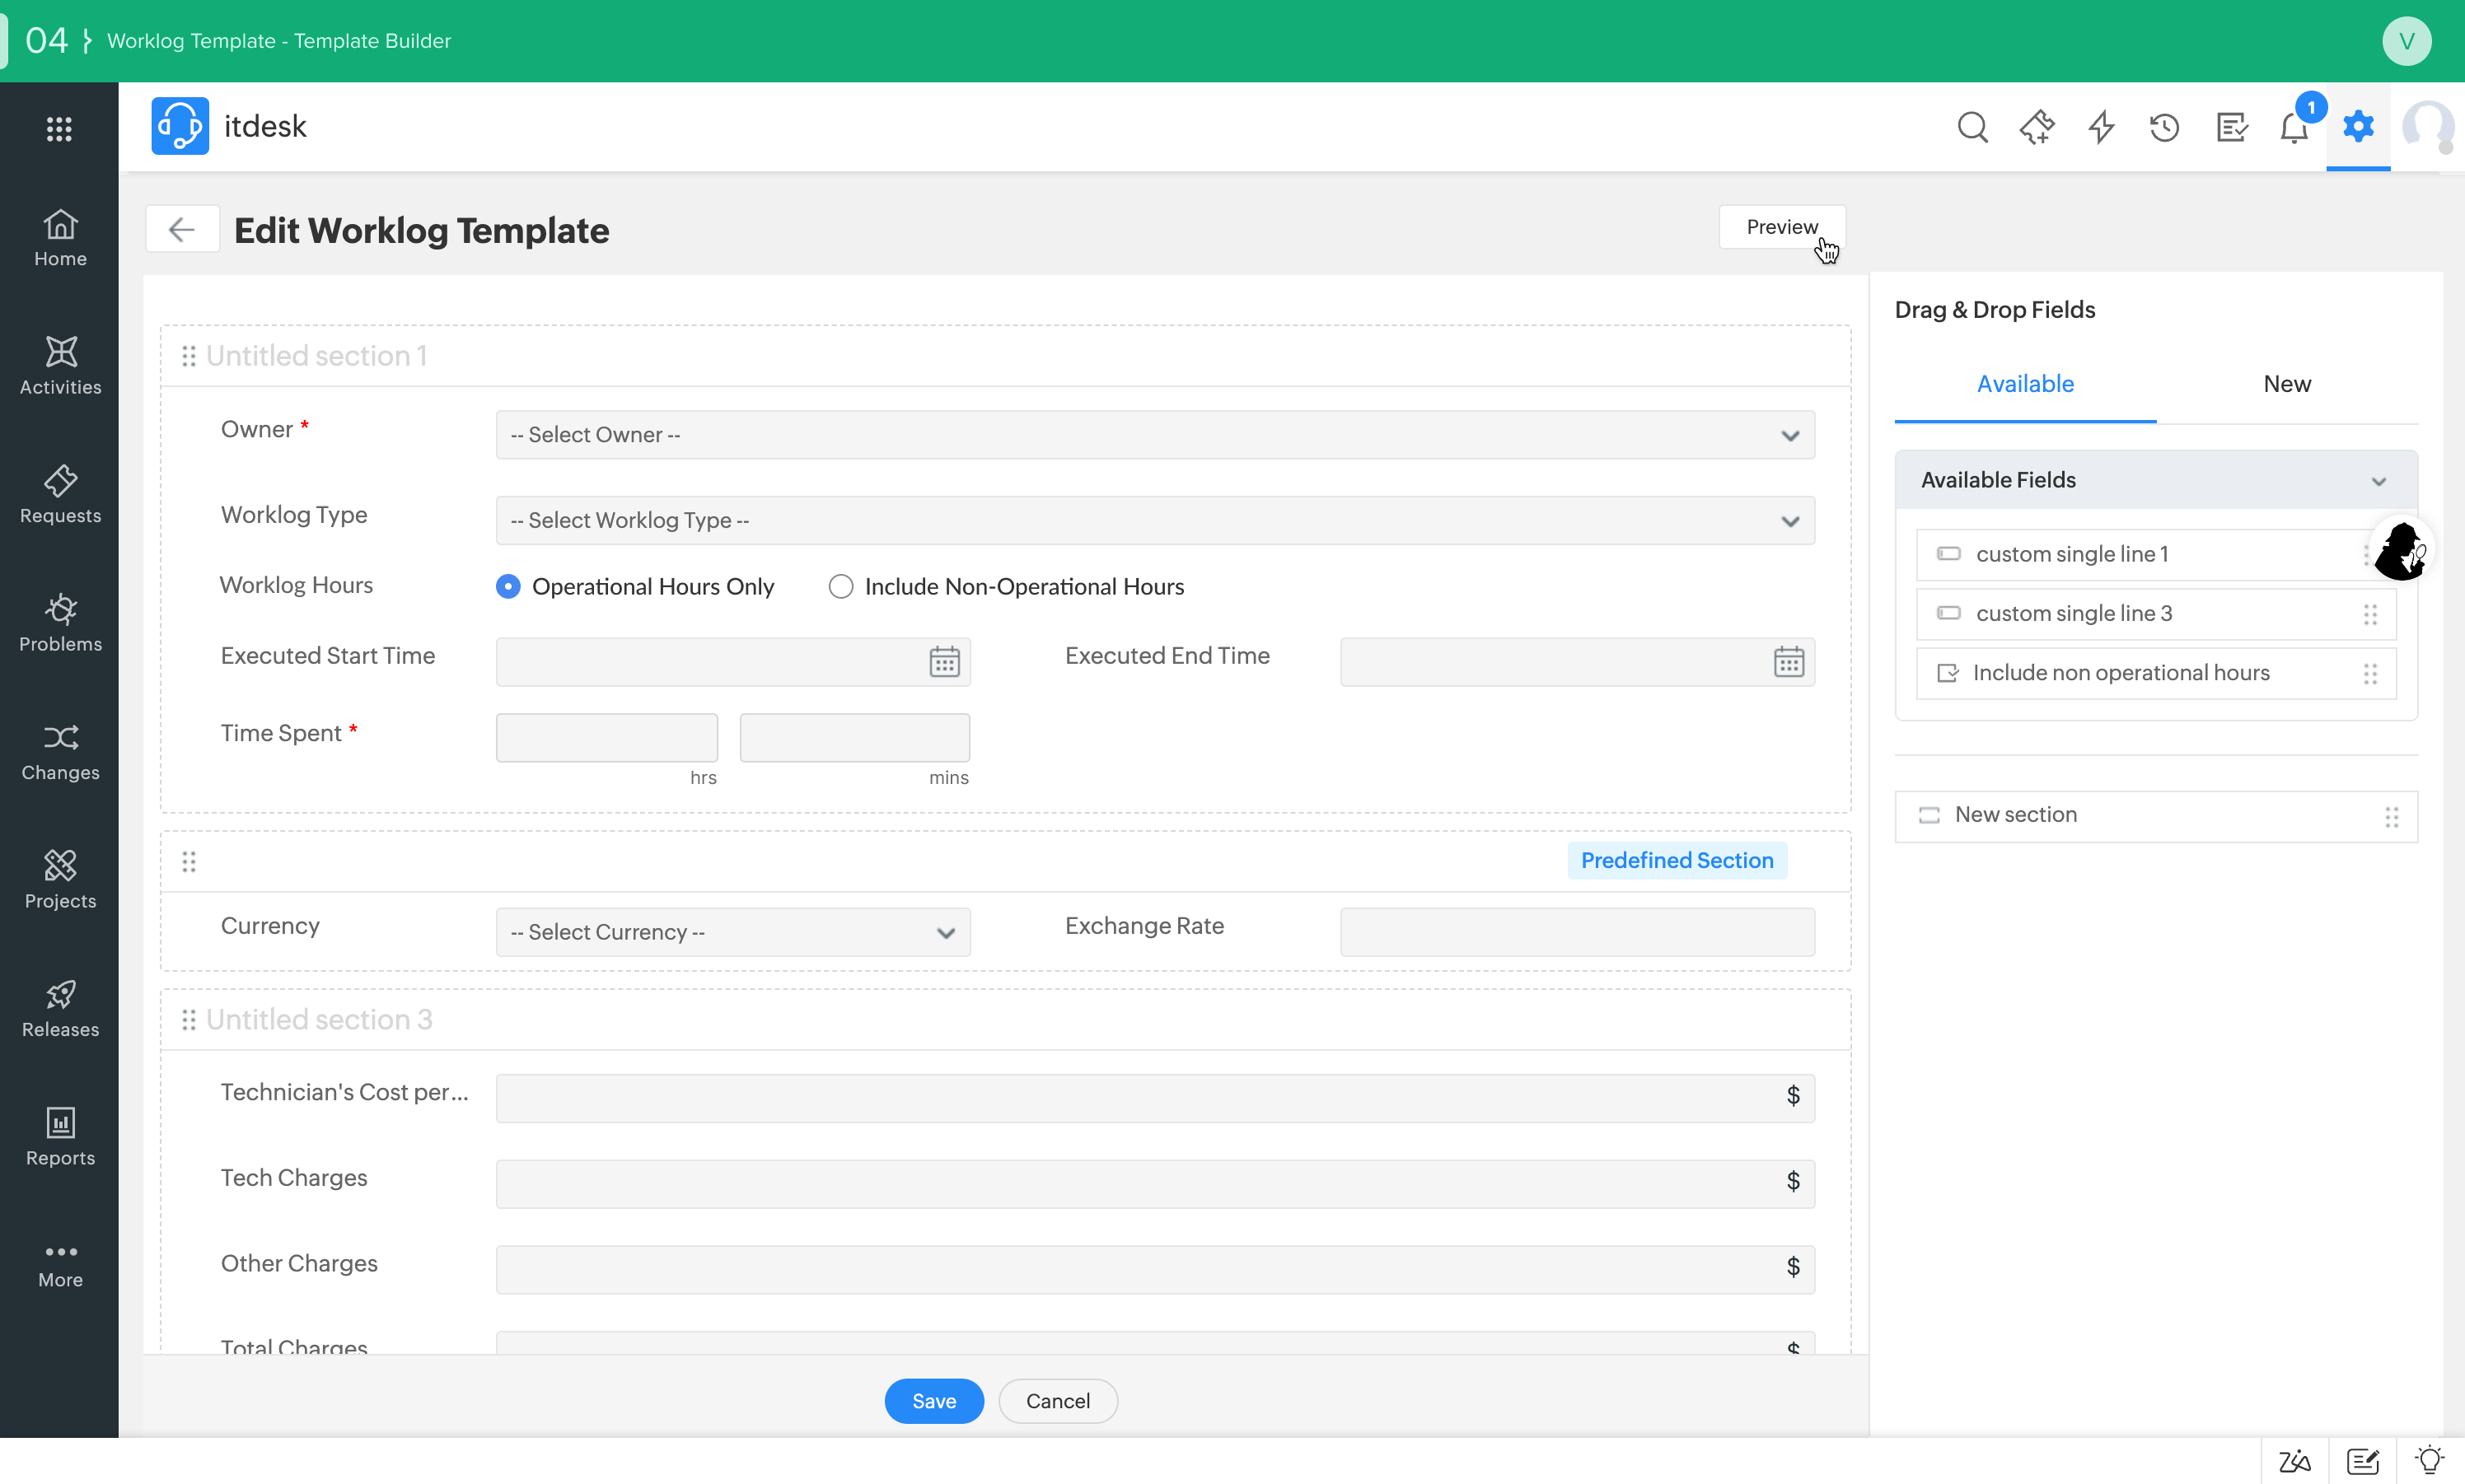This screenshot has height=1484, width=2465.
Task: Open admin settings gear
Action: [x=2358, y=126]
